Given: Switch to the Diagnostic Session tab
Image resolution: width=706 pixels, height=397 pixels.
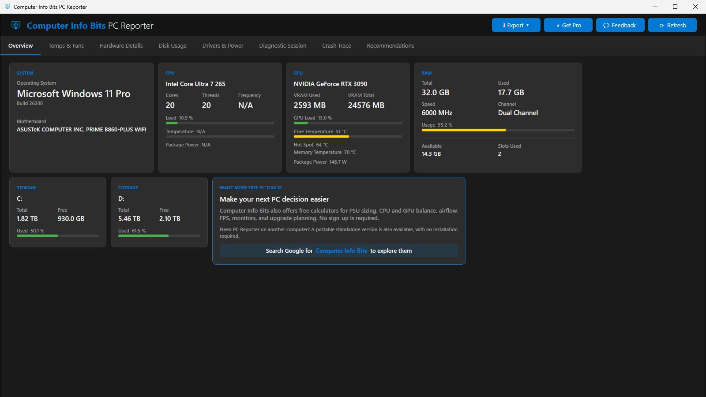Looking at the screenshot, I should pyautogui.click(x=283, y=46).
